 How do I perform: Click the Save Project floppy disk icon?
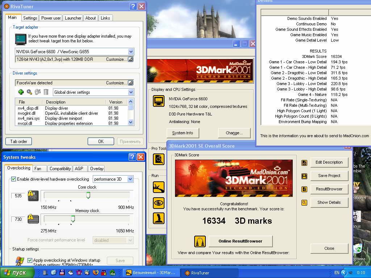[x=304, y=176]
